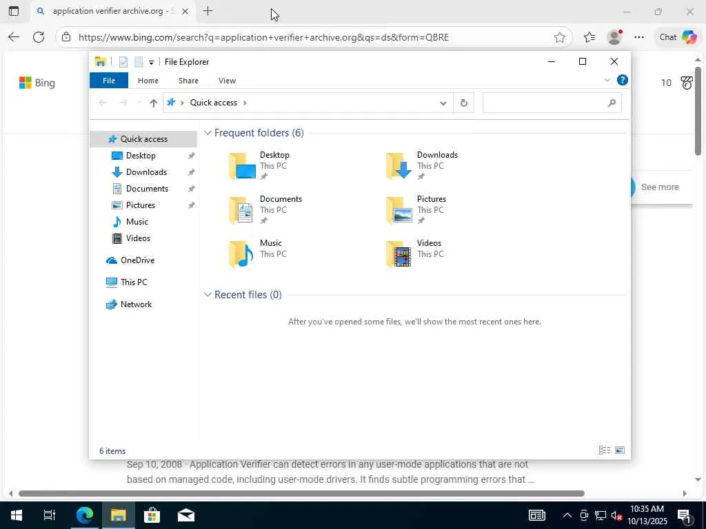Close the application verifier browser tab
Screen dimensions: 706x529
click(185, 12)
